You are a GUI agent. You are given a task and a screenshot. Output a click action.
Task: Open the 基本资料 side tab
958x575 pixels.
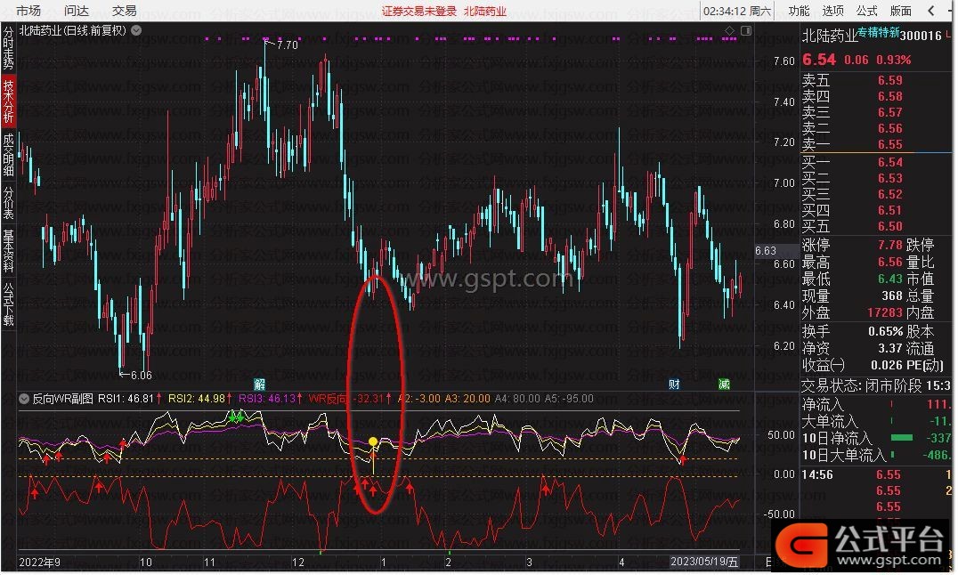point(8,250)
